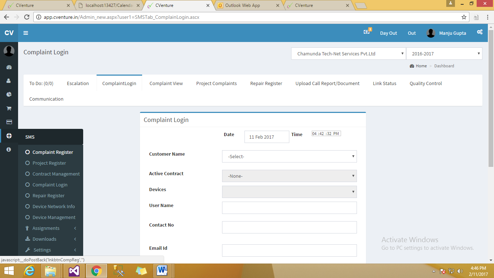Viewport: 494px width, 278px height.
Task: Click the settings gears icon in header
Action: click(480, 32)
